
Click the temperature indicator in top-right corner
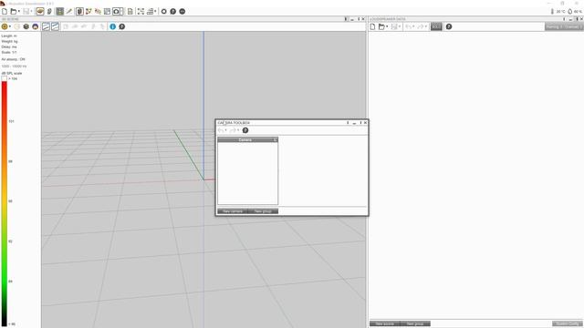click(558, 12)
